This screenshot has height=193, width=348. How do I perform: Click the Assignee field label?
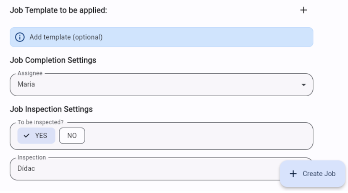[x=30, y=73]
